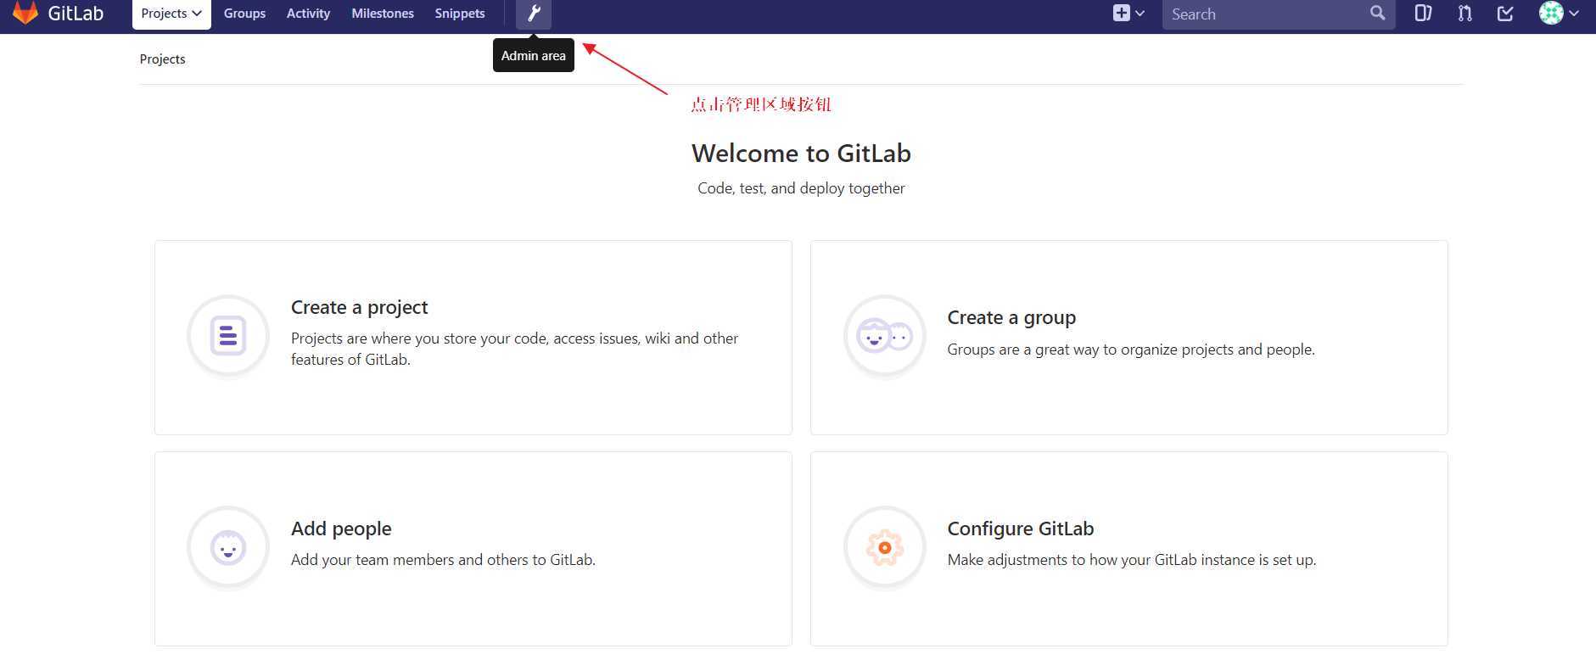Click 'Code, test, and deploy together' text
Viewport: 1596px width, 660px height.
(801, 188)
